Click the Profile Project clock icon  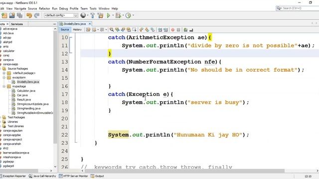tap(128, 15)
